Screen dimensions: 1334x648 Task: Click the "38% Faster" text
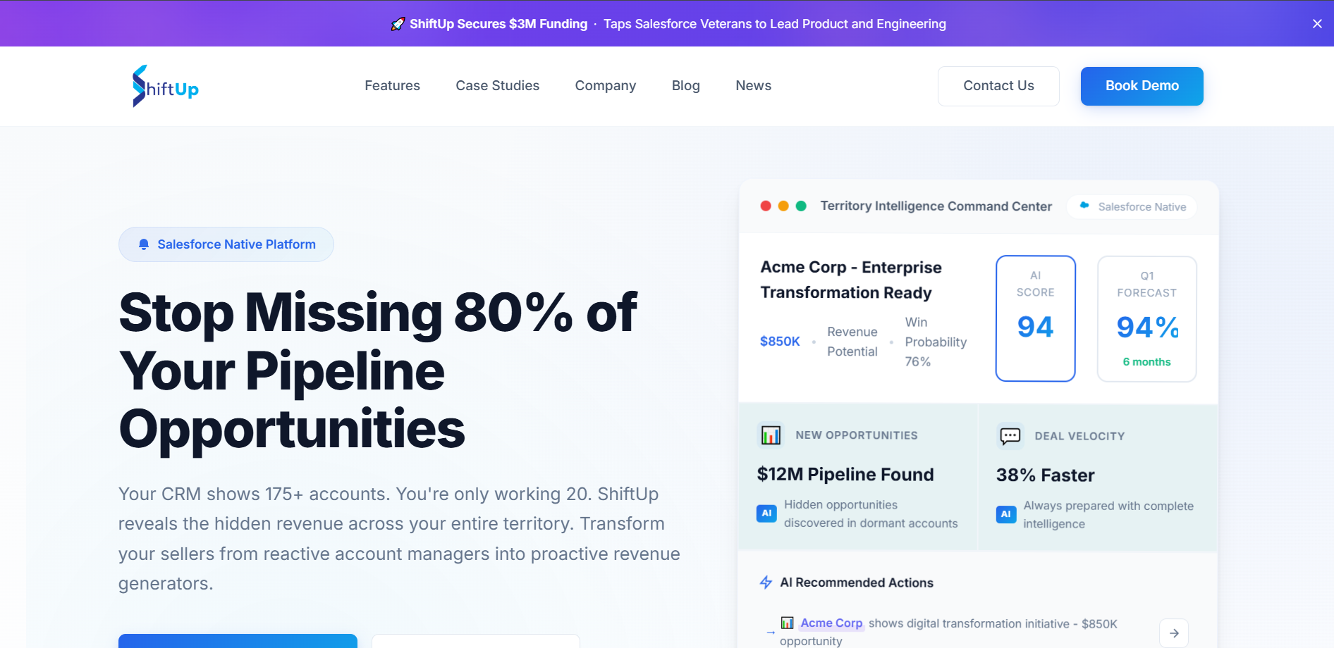pyautogui.click(x=1045, y=475)
